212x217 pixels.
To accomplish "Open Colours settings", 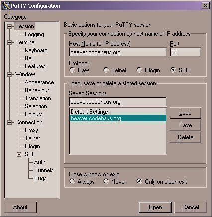I will pyautogui.click(x=34, y=114).
